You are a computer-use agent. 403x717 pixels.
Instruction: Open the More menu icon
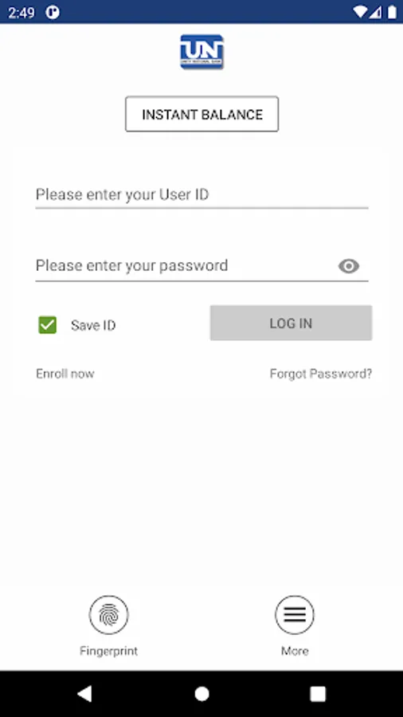tap(295, 615)
